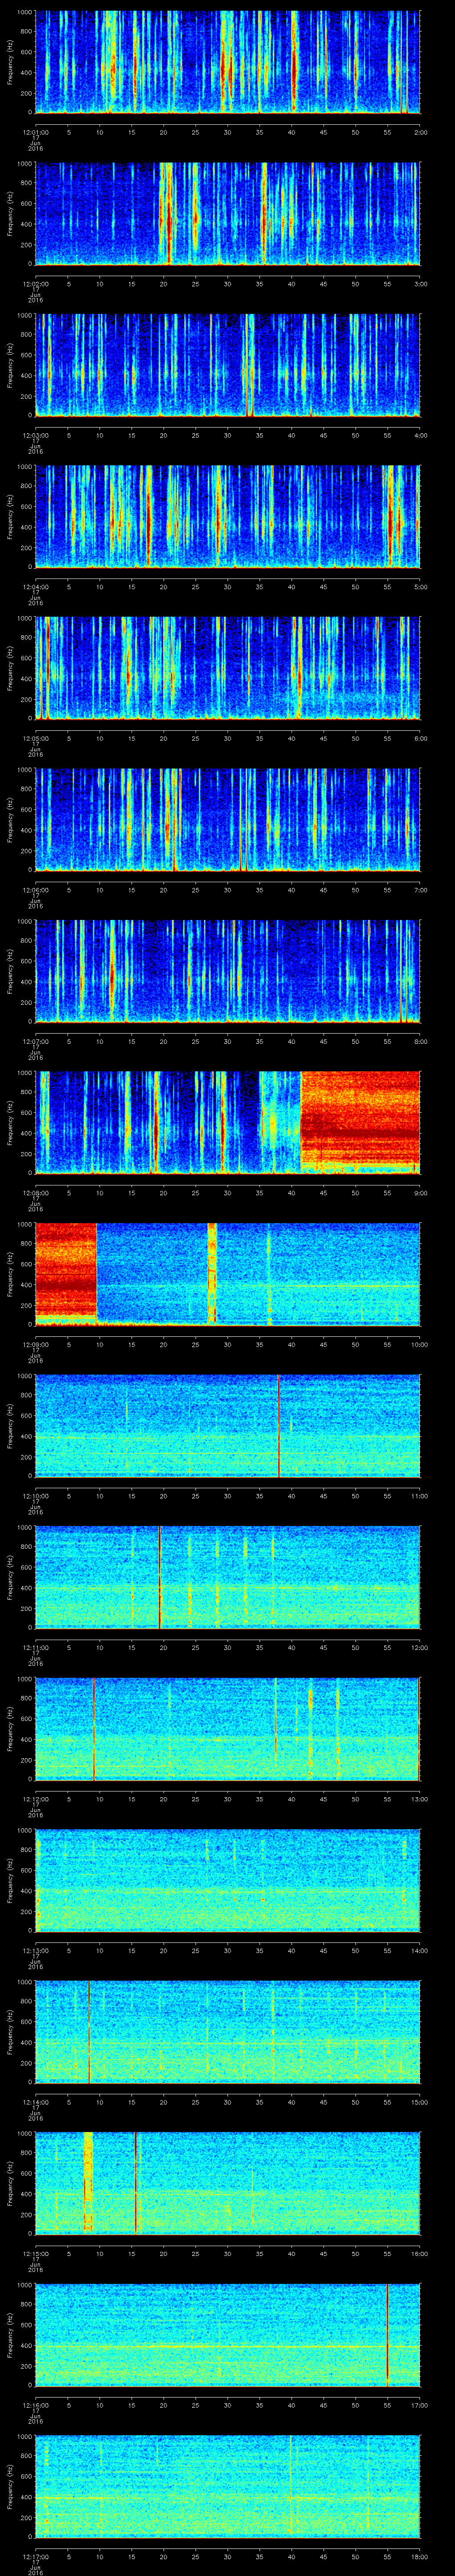Click the 12:09:00 start time label
The height and width of the screenshot is (2576, 455).
pyautogui.click(x=35, y=1343)
